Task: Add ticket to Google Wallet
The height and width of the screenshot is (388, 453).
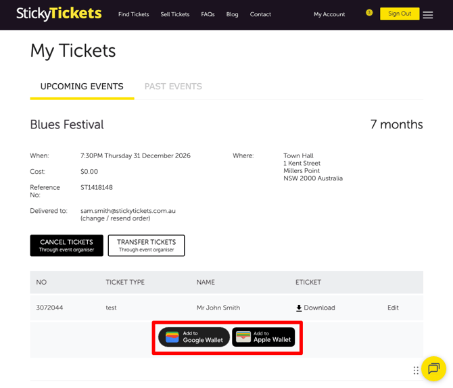Action: point(194,337)
